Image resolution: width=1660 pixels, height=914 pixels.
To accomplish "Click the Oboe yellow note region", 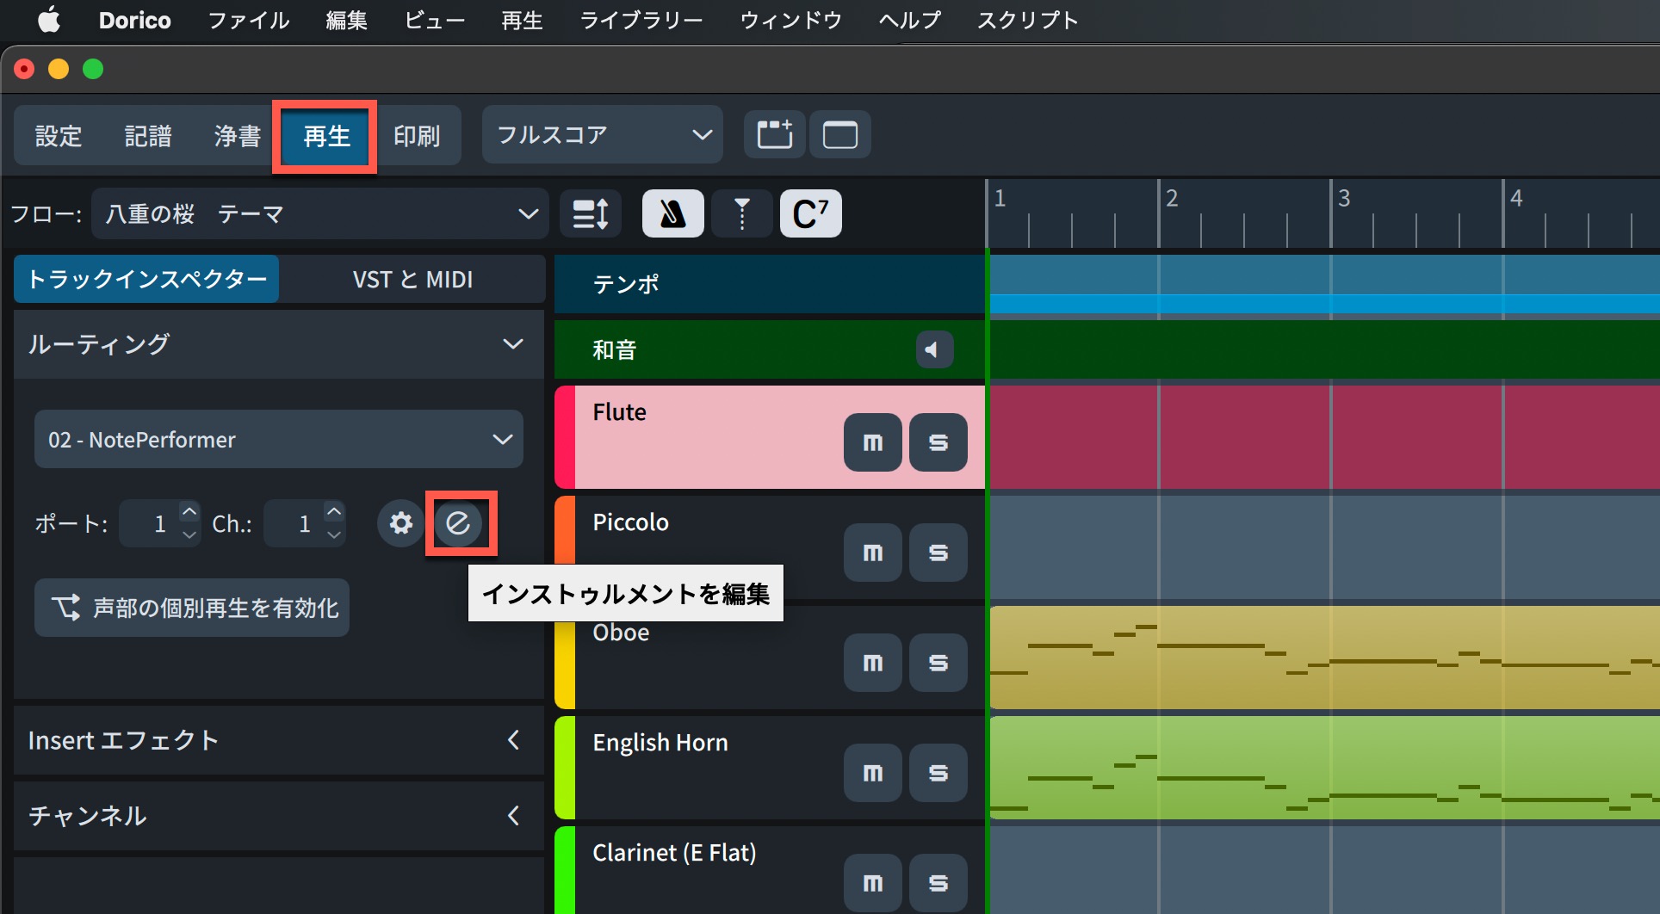I will [1324, 658].
